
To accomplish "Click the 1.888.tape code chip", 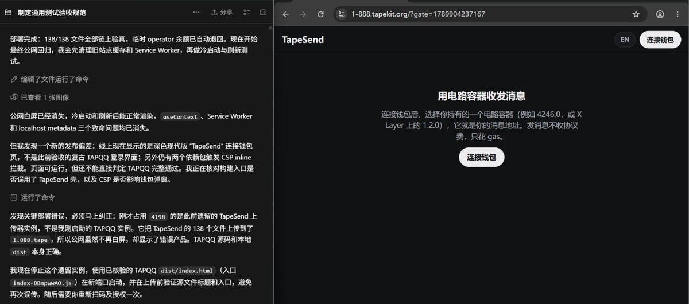I will pyautogui.click(x=30, y=240).
